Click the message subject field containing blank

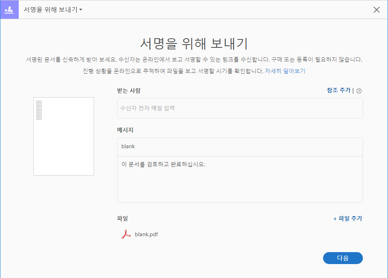pos(240,147)
